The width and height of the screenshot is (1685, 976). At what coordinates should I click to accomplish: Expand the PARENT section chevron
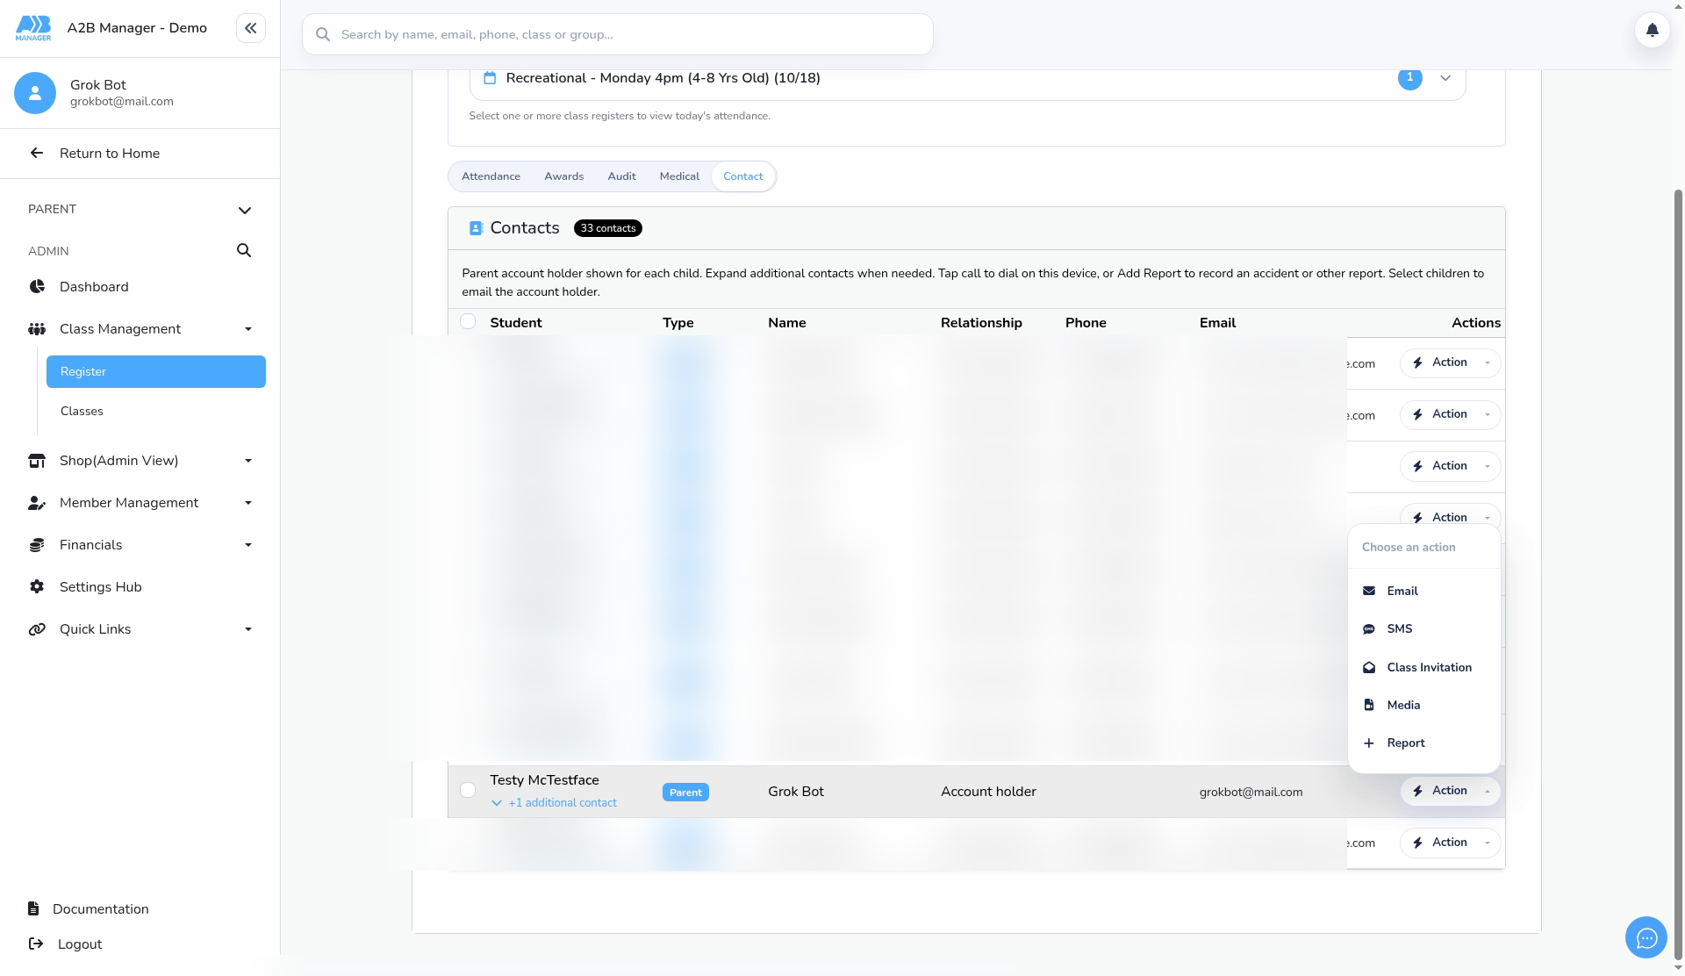245,210
